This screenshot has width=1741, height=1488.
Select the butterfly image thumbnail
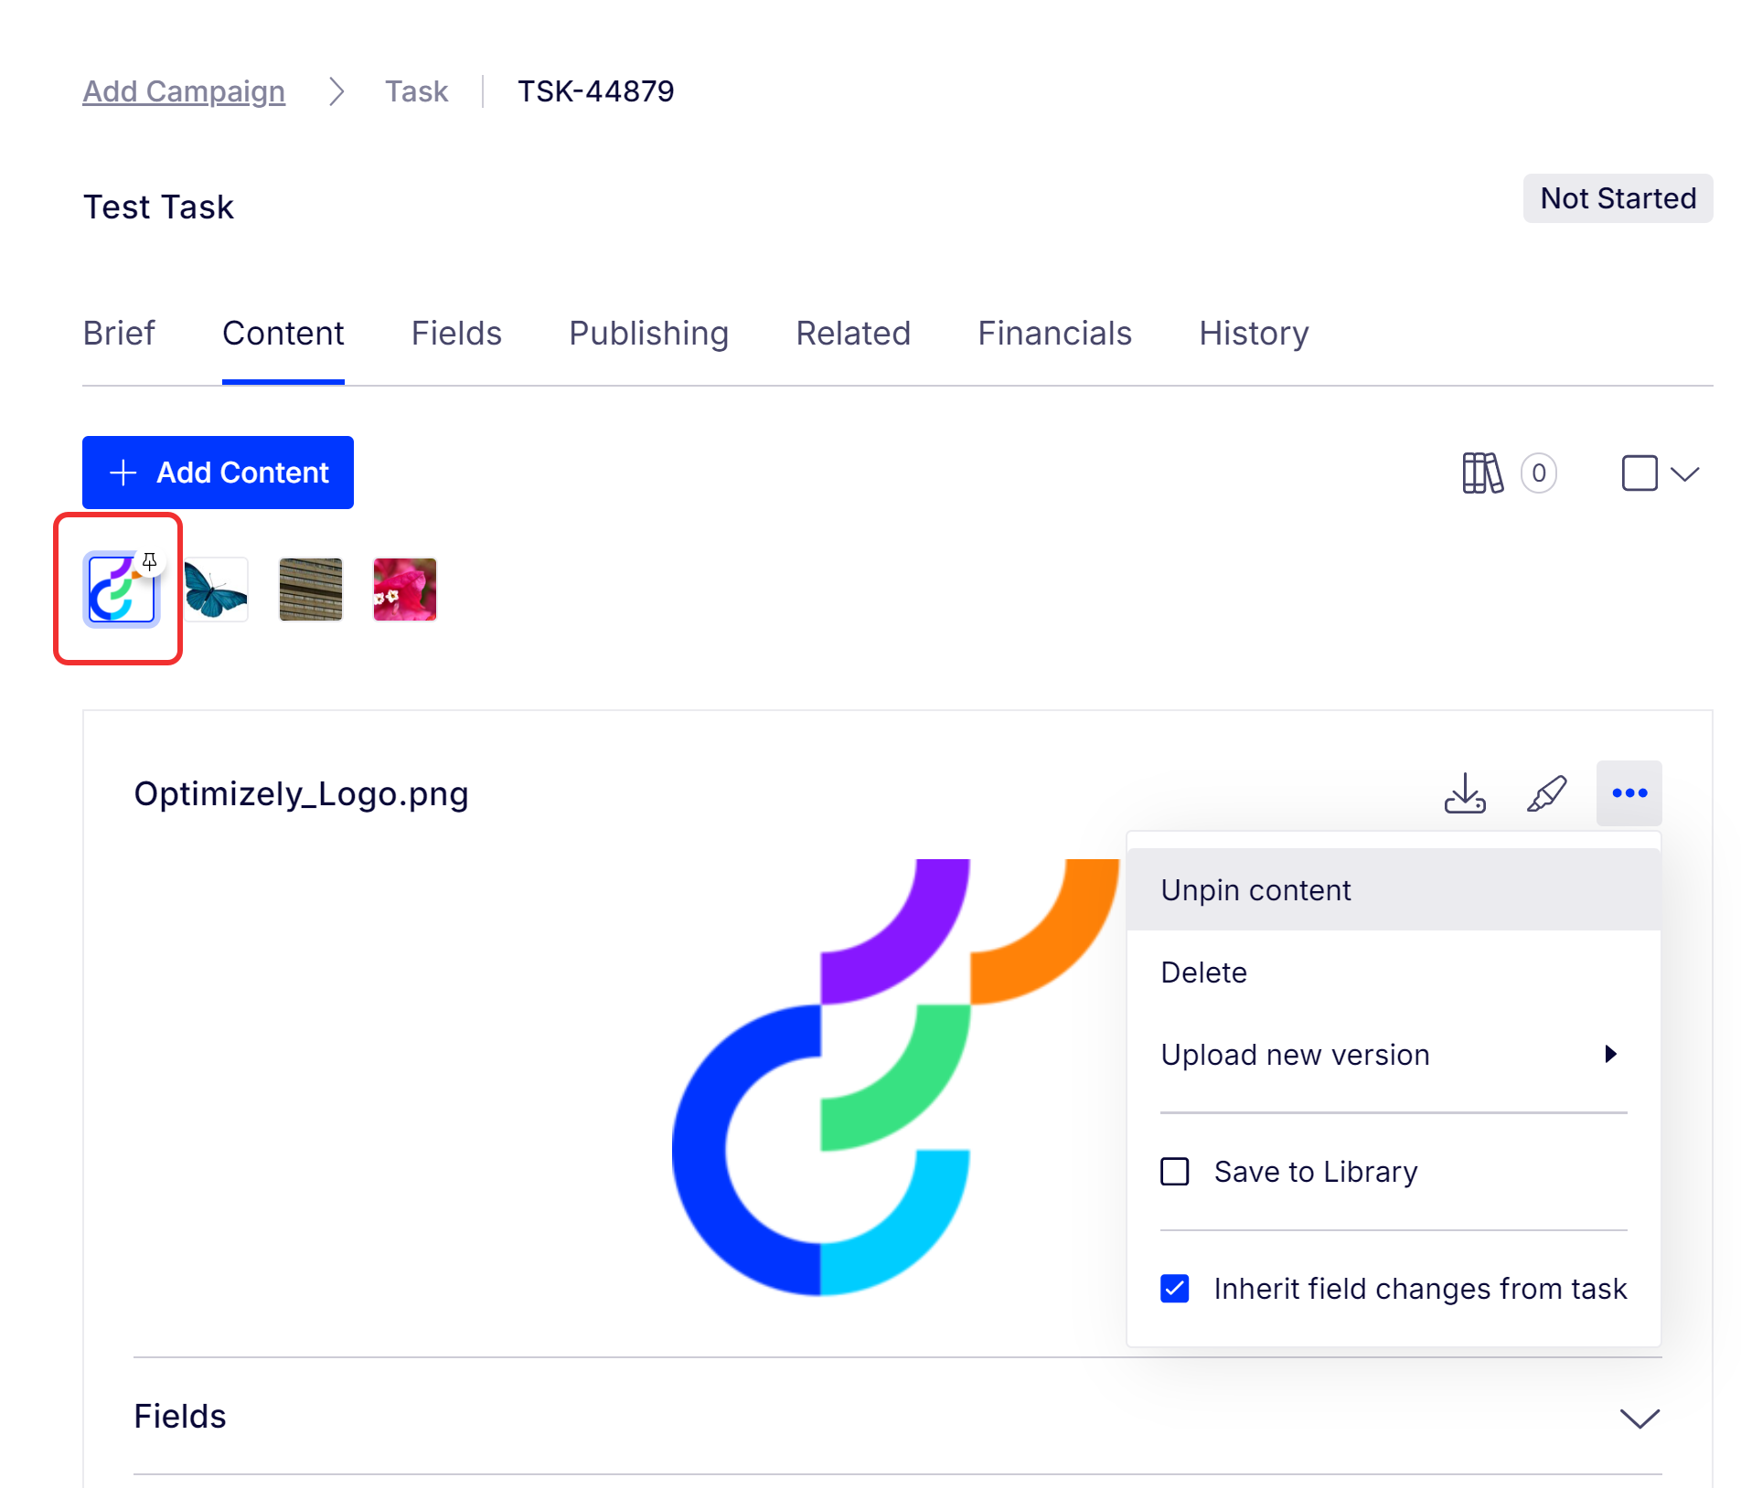pos(216,590)
